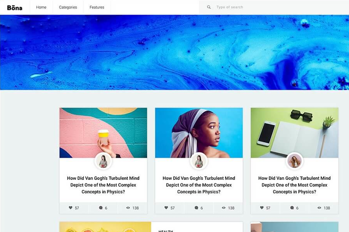The image size is (349, 232).
Task: Click the search magnifier icon
Action: pos(209,7)
